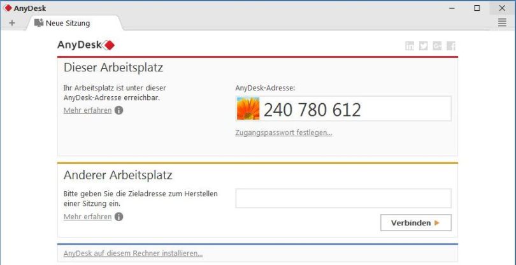
Task: Click the Anderer Arbeitsplatz heading
Action: [118, 175]
